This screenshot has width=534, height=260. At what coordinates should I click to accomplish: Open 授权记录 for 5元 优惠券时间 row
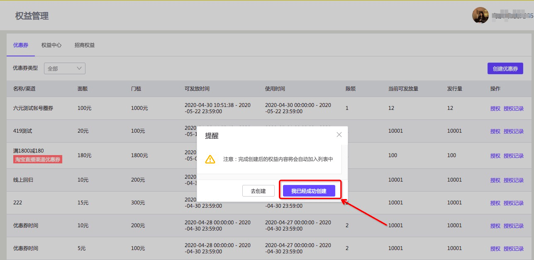tap(514, 249)
